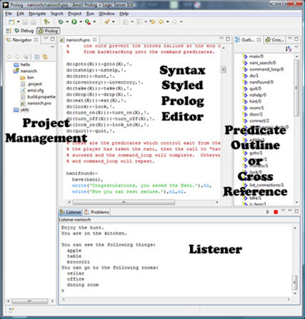The image size is (305, 319).
Task: Select nanifound/0 predicate in Outline
Action: 258,82
